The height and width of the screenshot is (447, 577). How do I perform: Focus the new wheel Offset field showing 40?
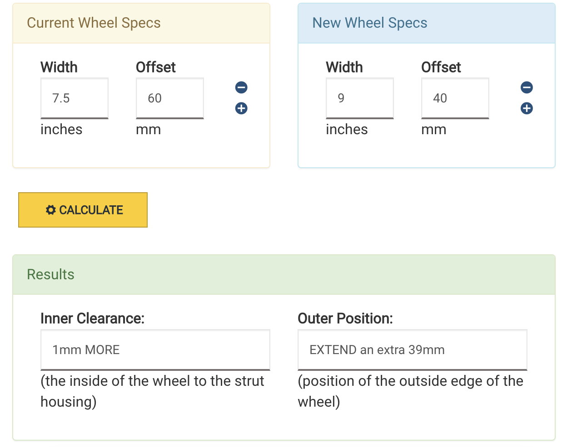[455, 98]
